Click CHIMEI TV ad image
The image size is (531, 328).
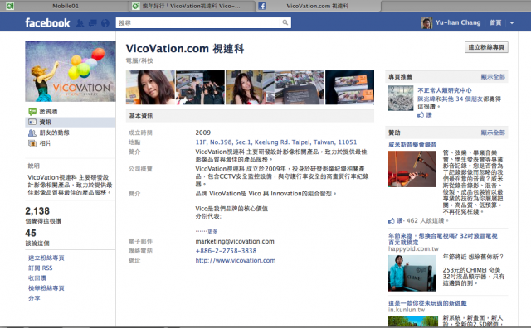point(412,273)
